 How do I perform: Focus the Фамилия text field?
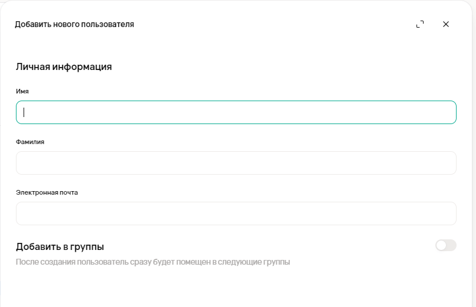pos(236,163)
